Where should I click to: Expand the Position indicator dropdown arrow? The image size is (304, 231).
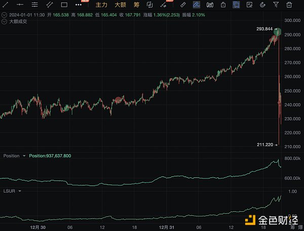pos(24,156)
